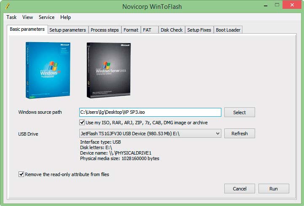
Task: Minimize the WinToFlash window
Action: [x=266, y=5]
